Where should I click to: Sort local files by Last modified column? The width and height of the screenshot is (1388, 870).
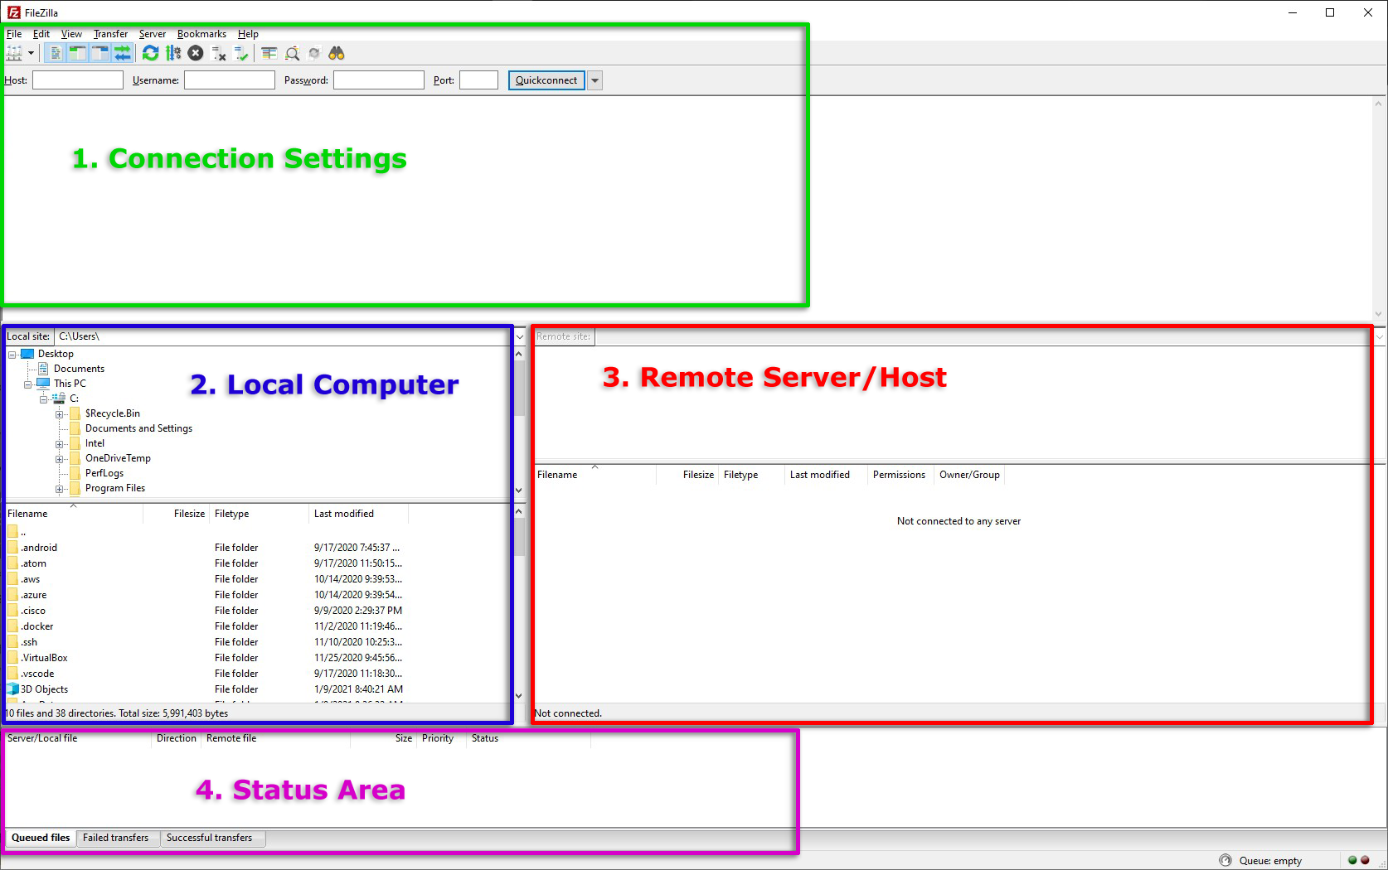pos(358,514)
